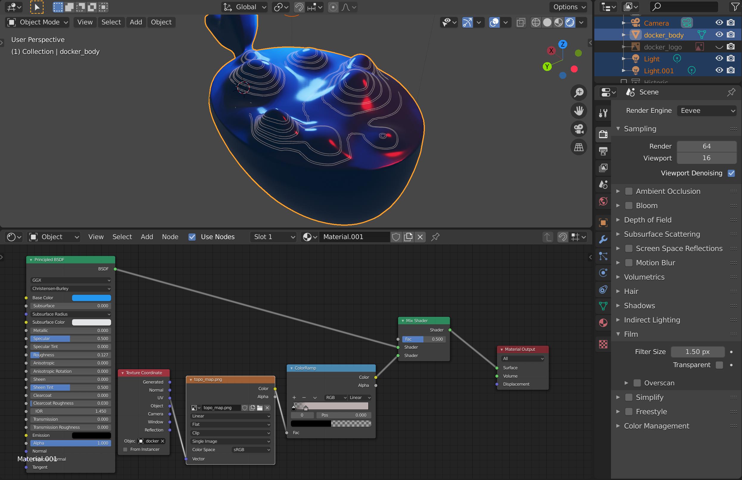This screenshot has height=480, width=742.
Task: Select Eevee render engine dropdown
Action: [707, 111]
